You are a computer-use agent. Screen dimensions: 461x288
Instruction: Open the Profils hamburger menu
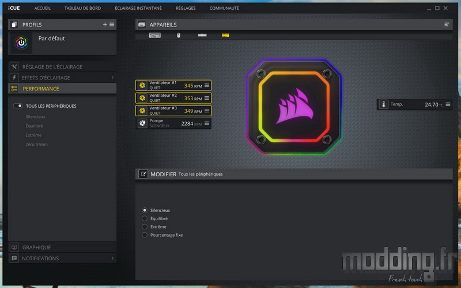pos(112,25)
